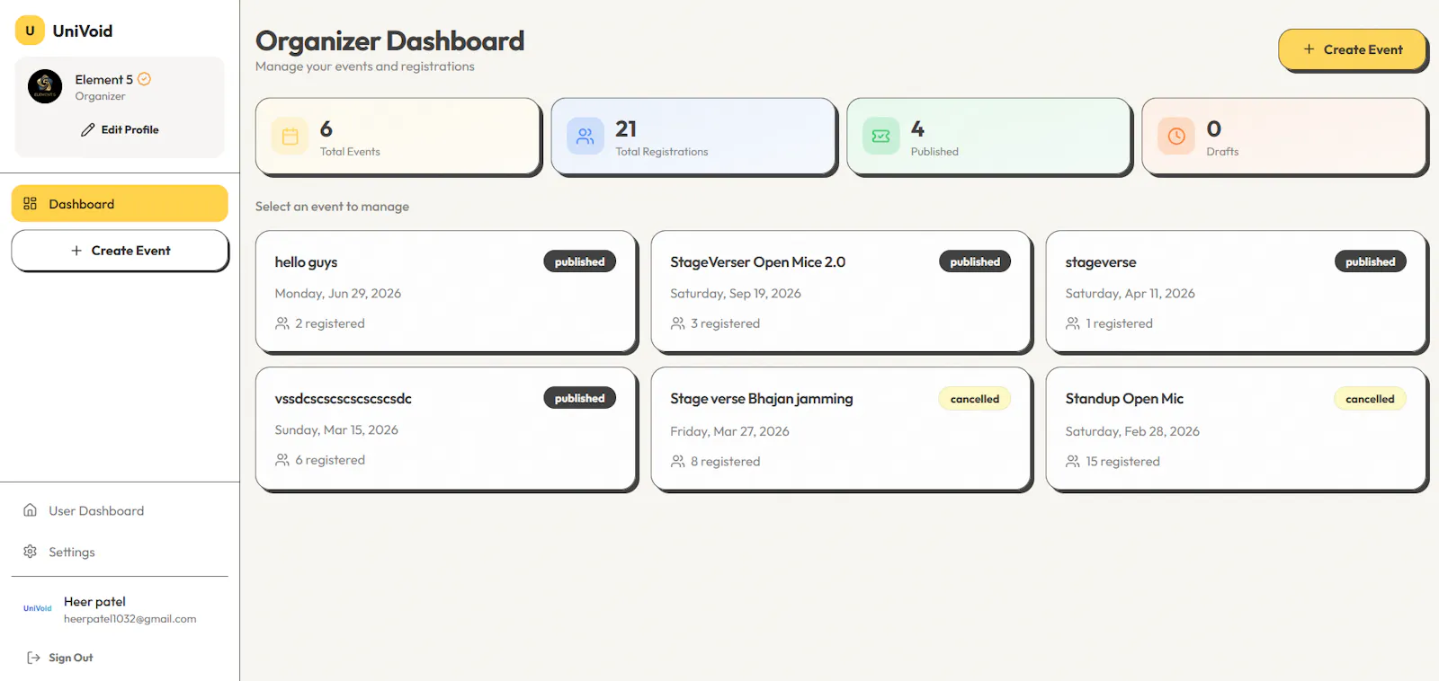Click Sign Out

[x=60, y=658]
